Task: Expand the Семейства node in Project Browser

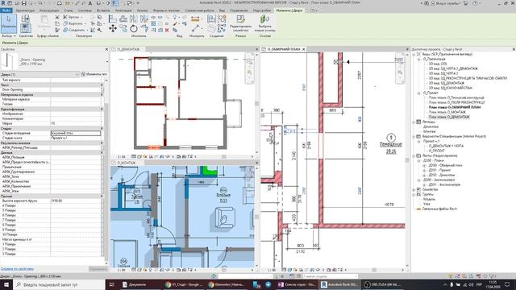Action: [414, 190]
